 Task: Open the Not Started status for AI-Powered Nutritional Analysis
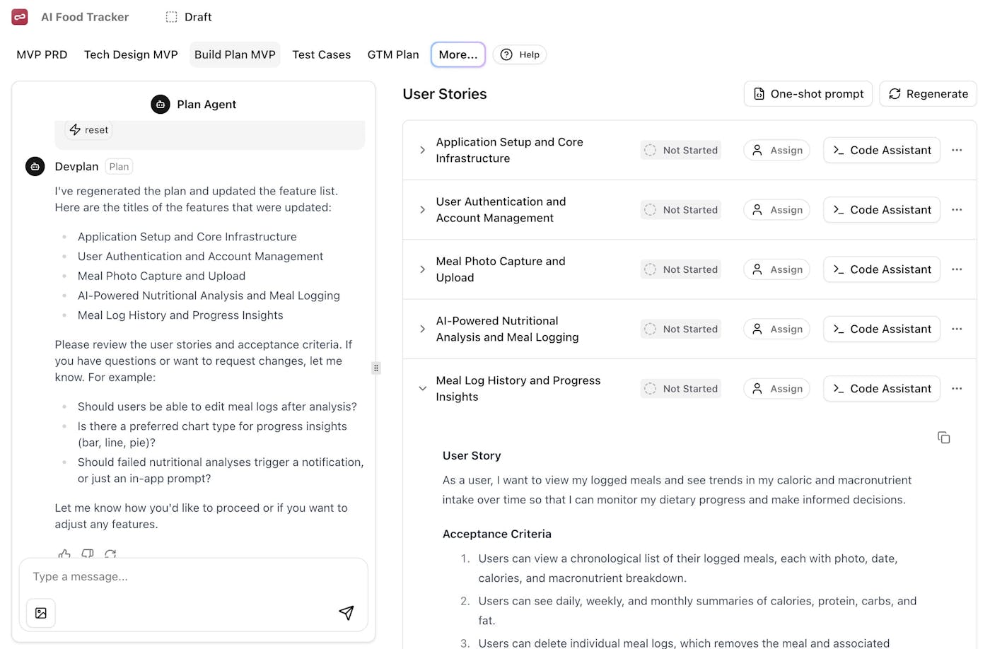click(x=680, y=329)
